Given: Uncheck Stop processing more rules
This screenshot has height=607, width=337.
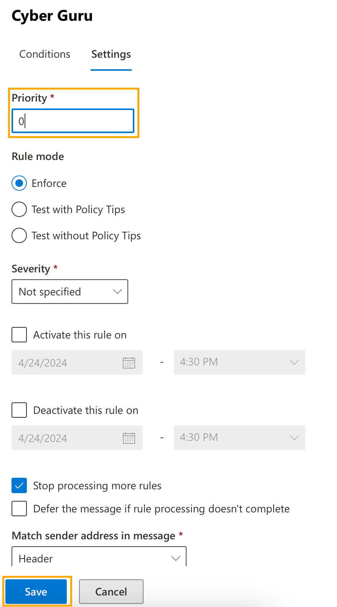Looking at the screenshot, I should pyautogui.click(x=19, y=485).
